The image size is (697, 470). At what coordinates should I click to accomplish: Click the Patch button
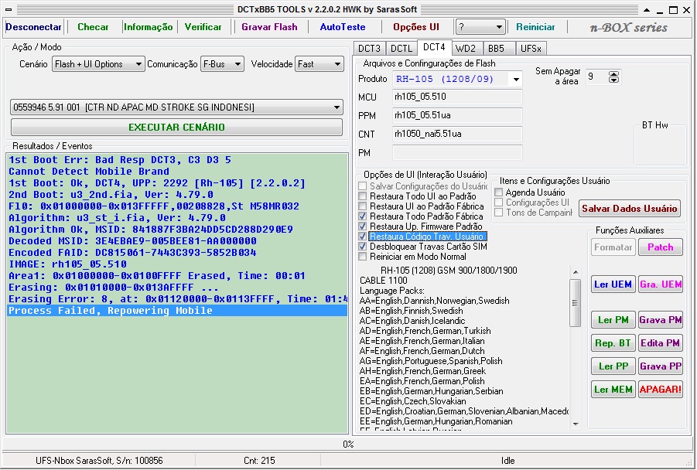[660, 247]
